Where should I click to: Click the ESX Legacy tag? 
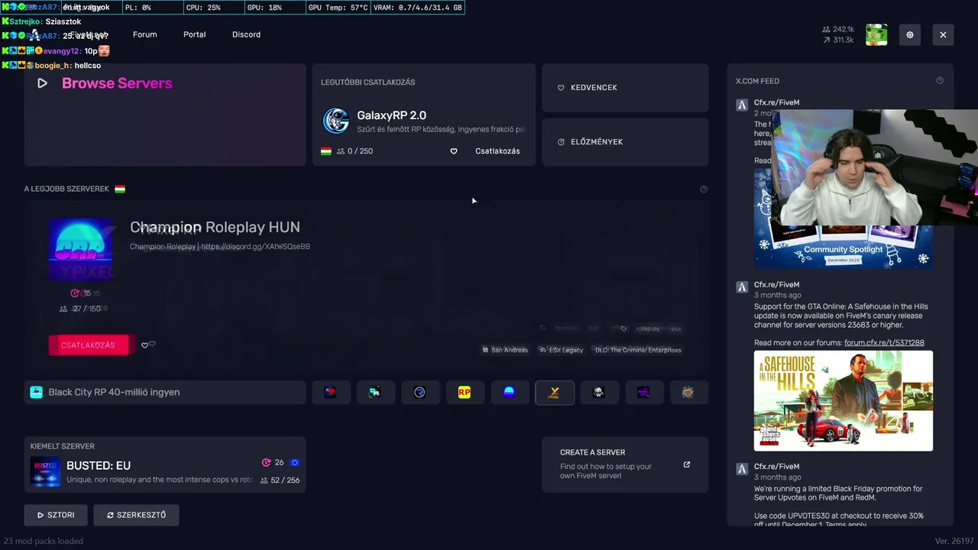click(x=561, y=350)
